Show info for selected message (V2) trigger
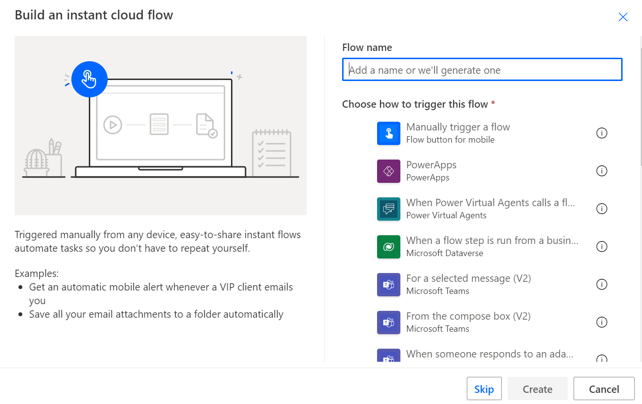 click(602, 284)
